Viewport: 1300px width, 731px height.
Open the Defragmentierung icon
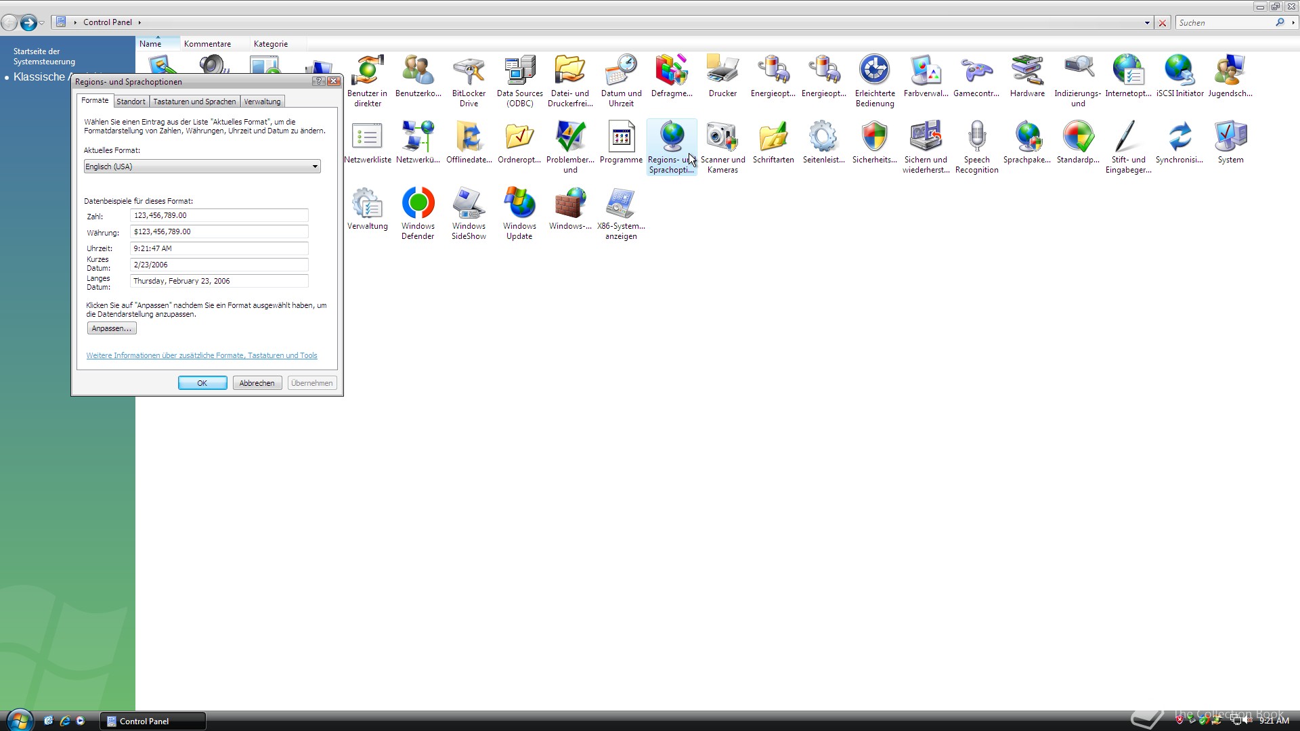672,76
